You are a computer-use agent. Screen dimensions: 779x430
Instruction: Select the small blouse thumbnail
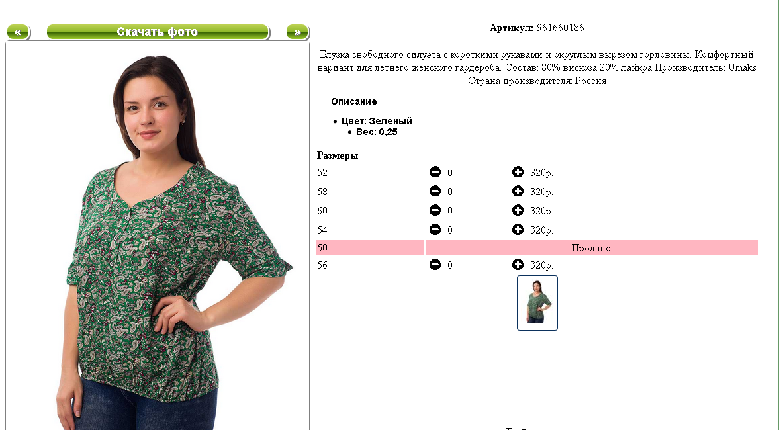pyautogui.click(x=537, y=303)
